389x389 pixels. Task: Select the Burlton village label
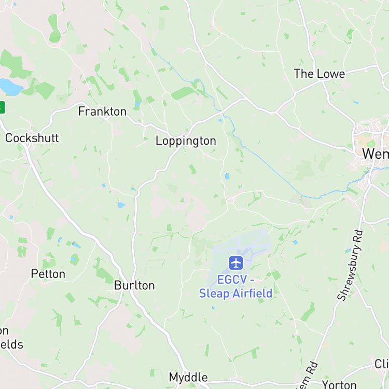[x=134, y=285]
